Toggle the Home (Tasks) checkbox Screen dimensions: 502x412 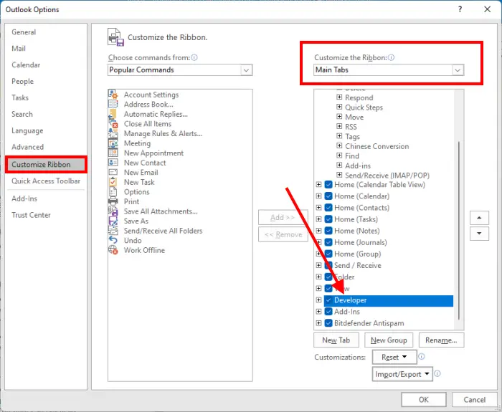pyautogui.click(x=328, y=219)
